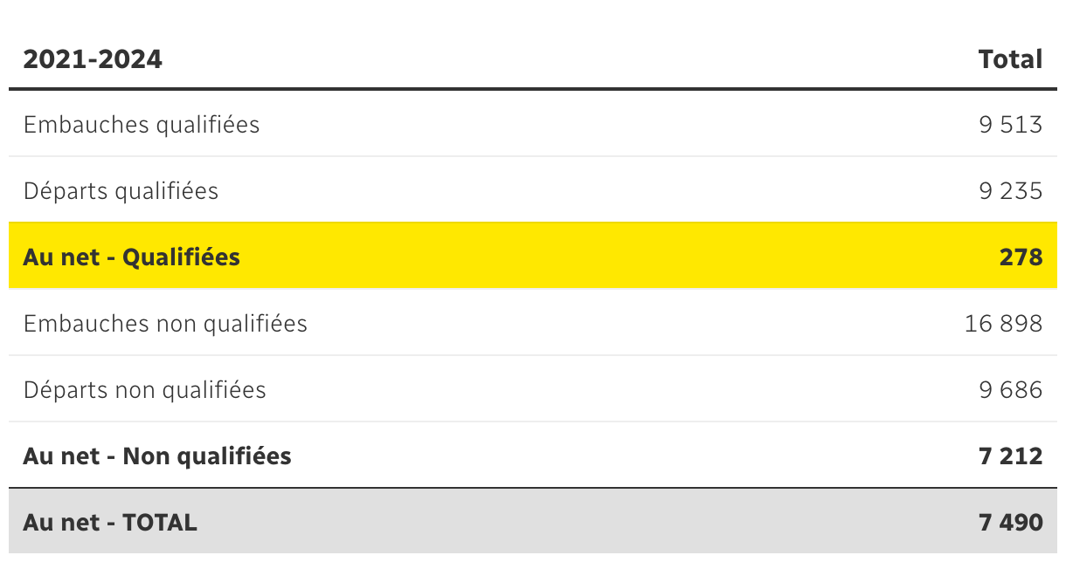
Task: Click the 9 513 total value
Action: pyautogui.click(x=1010, y=125)
